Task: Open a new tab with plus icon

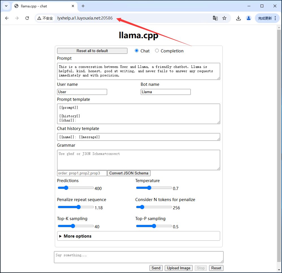Action: pyautogui.click(x=83, y=6)
